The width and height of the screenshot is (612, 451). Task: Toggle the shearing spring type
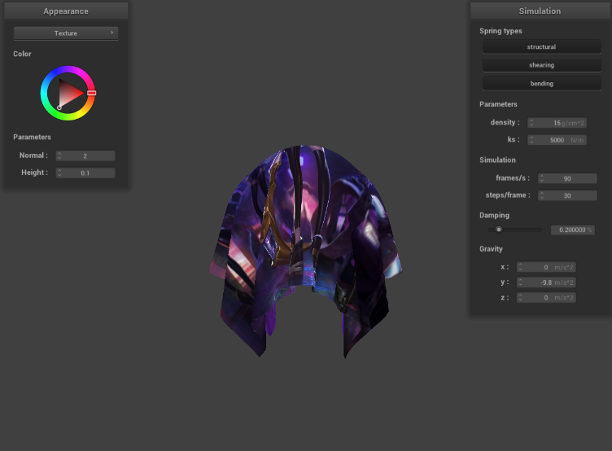point(541,65)
